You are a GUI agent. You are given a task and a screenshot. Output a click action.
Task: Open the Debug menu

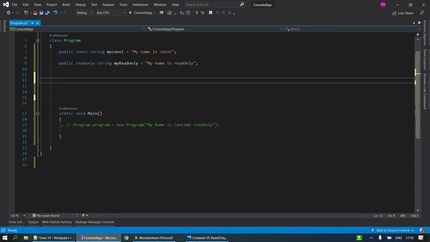click(x=81, y=5)
